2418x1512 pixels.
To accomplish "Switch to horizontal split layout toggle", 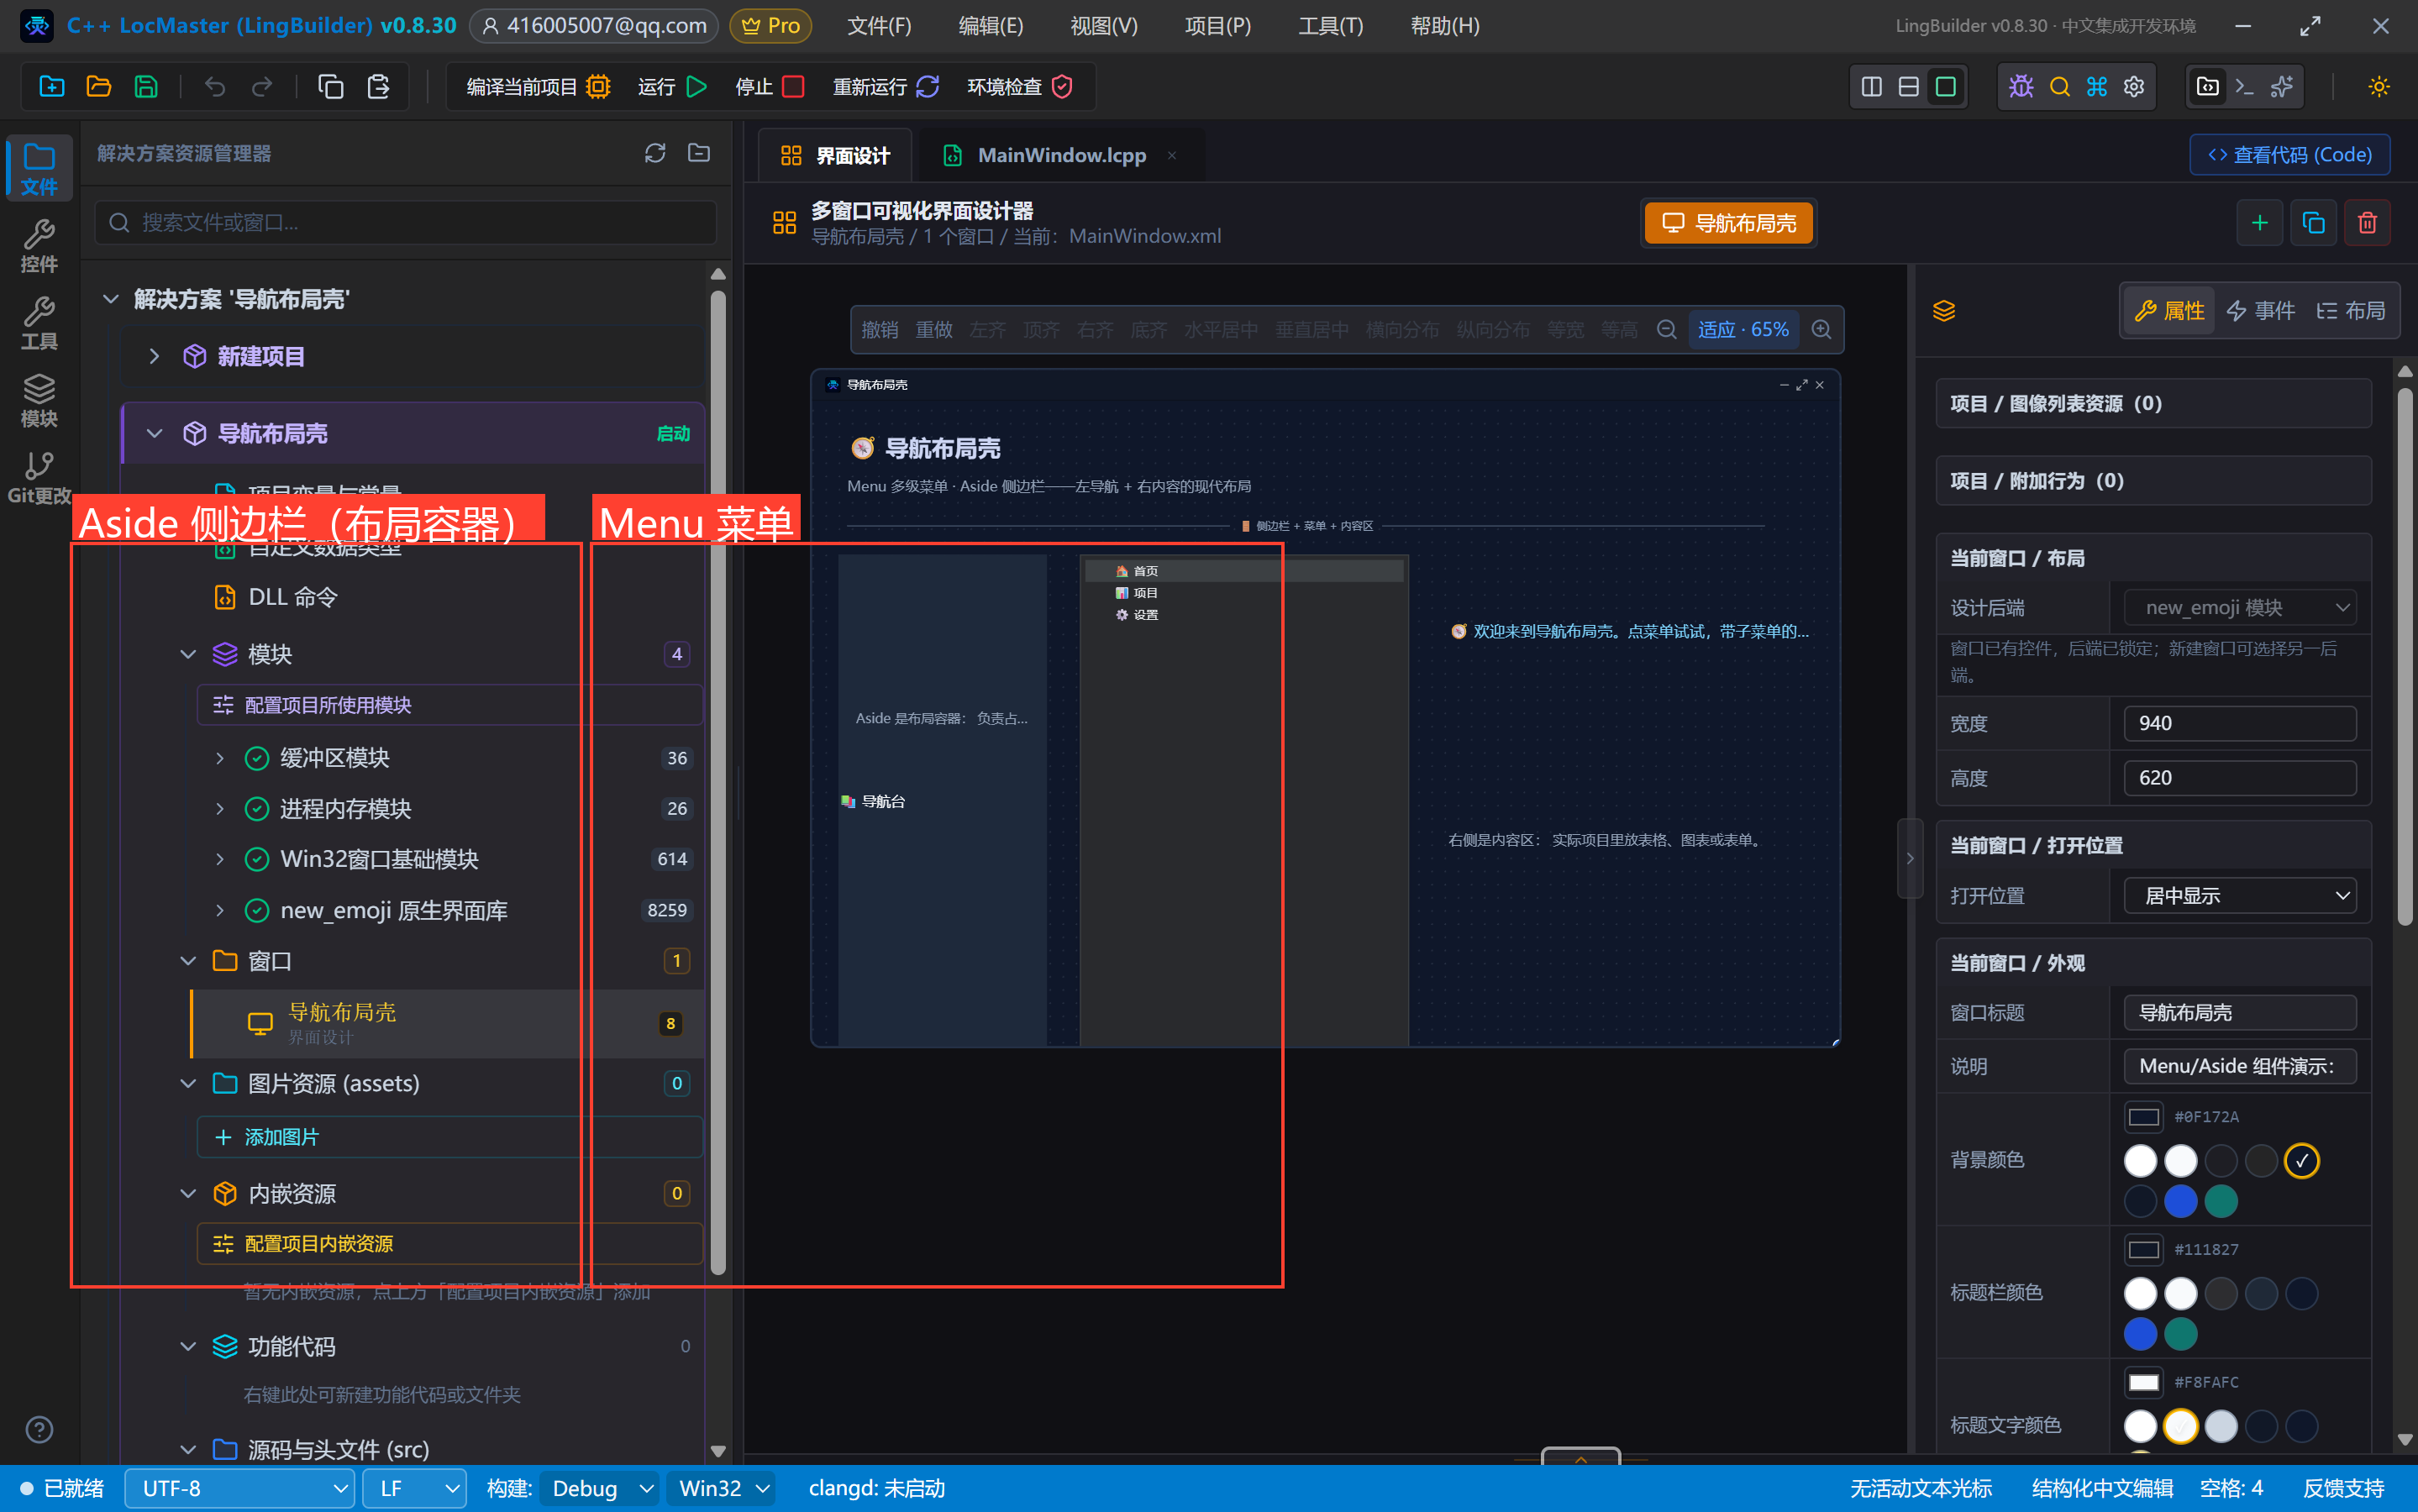I will [1908, 87].
